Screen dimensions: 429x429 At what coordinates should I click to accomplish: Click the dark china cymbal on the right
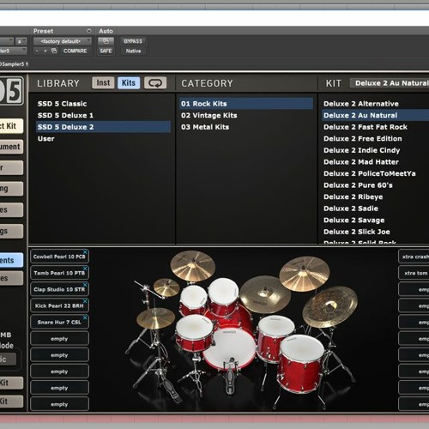click(330, 306)
